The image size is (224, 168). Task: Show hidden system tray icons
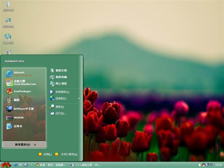point(199,165)
